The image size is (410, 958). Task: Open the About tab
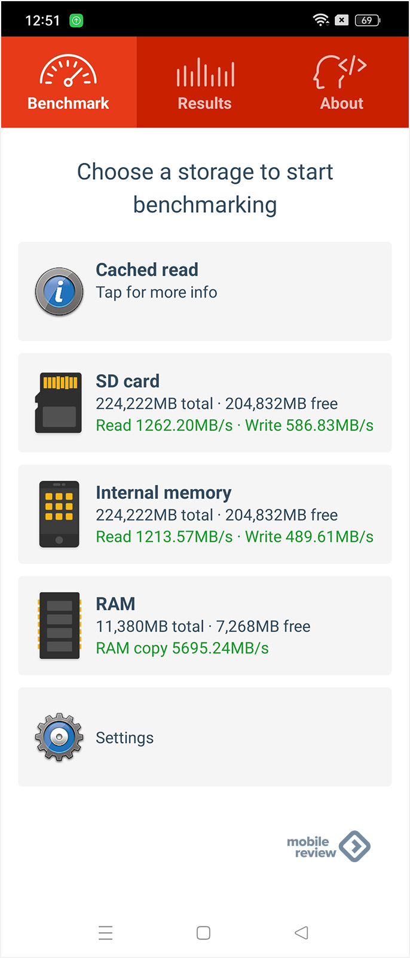[341, 103]
